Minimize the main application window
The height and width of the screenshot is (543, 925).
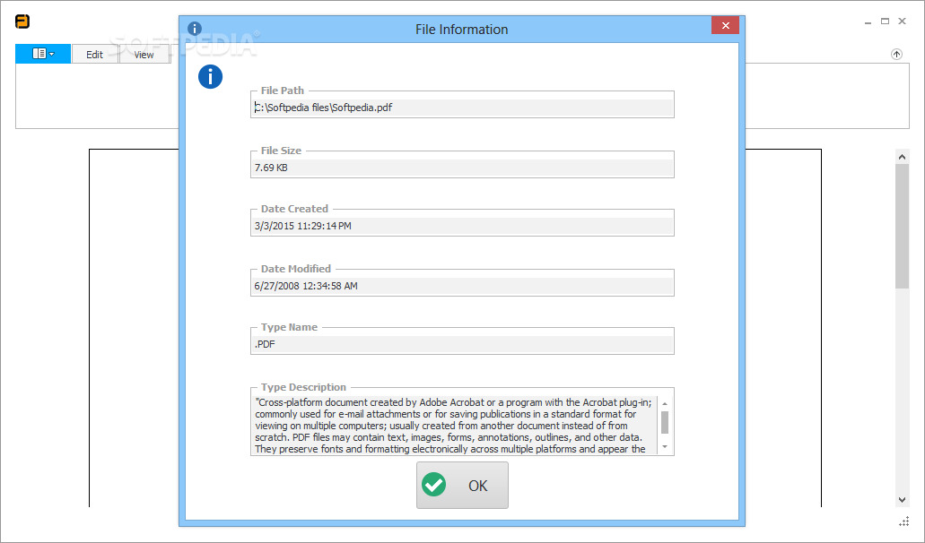tap(868, 22)
